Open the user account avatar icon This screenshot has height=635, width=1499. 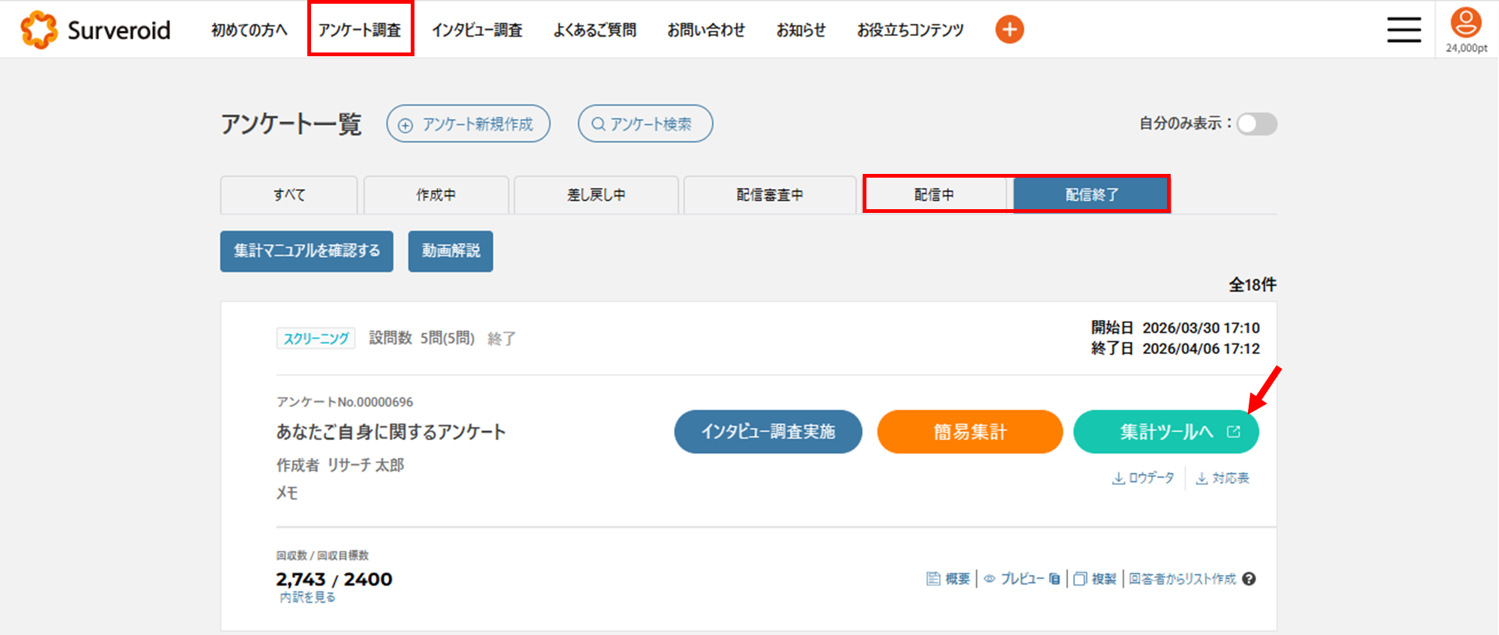[1466, 22]
